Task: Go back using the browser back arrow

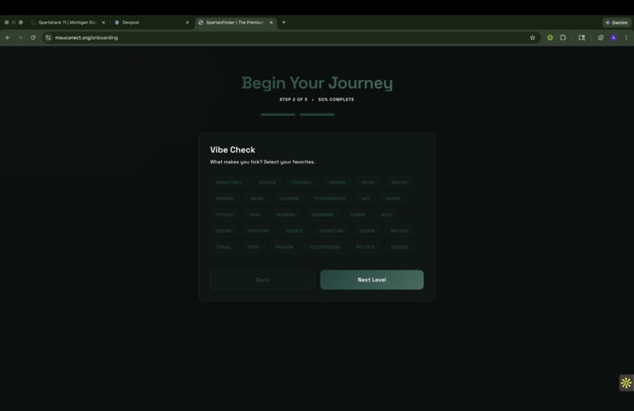Action: [x=8, y=38]
